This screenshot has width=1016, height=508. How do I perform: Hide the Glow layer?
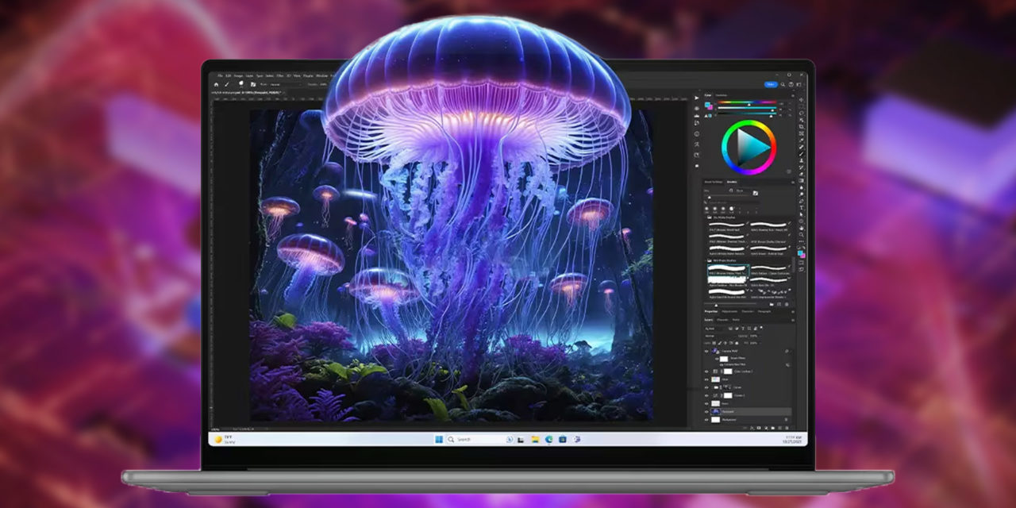coord(706,379)
